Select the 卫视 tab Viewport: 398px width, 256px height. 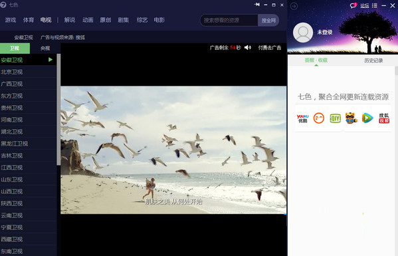pyautogui.click(x=15, y=49)
